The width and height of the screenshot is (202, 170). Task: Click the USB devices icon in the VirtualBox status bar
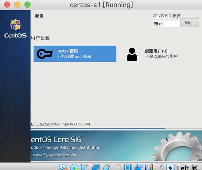(106, 167)
